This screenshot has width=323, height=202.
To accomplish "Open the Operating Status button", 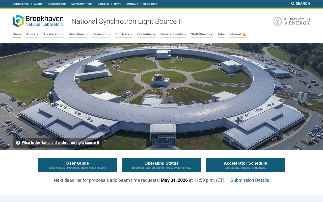I will (x=161, y=165).
